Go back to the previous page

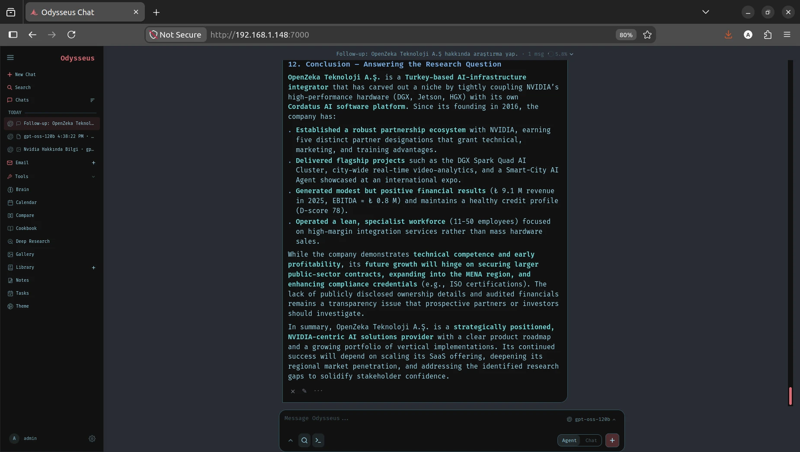(x=32, y=35)
